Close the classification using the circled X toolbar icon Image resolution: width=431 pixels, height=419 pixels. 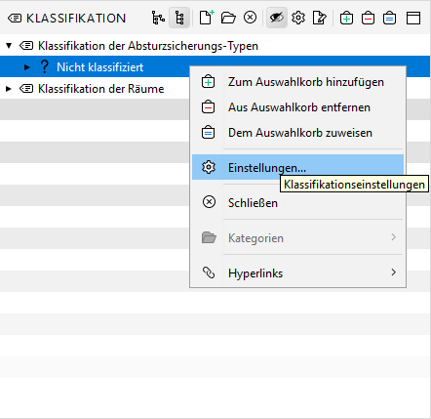250,18
